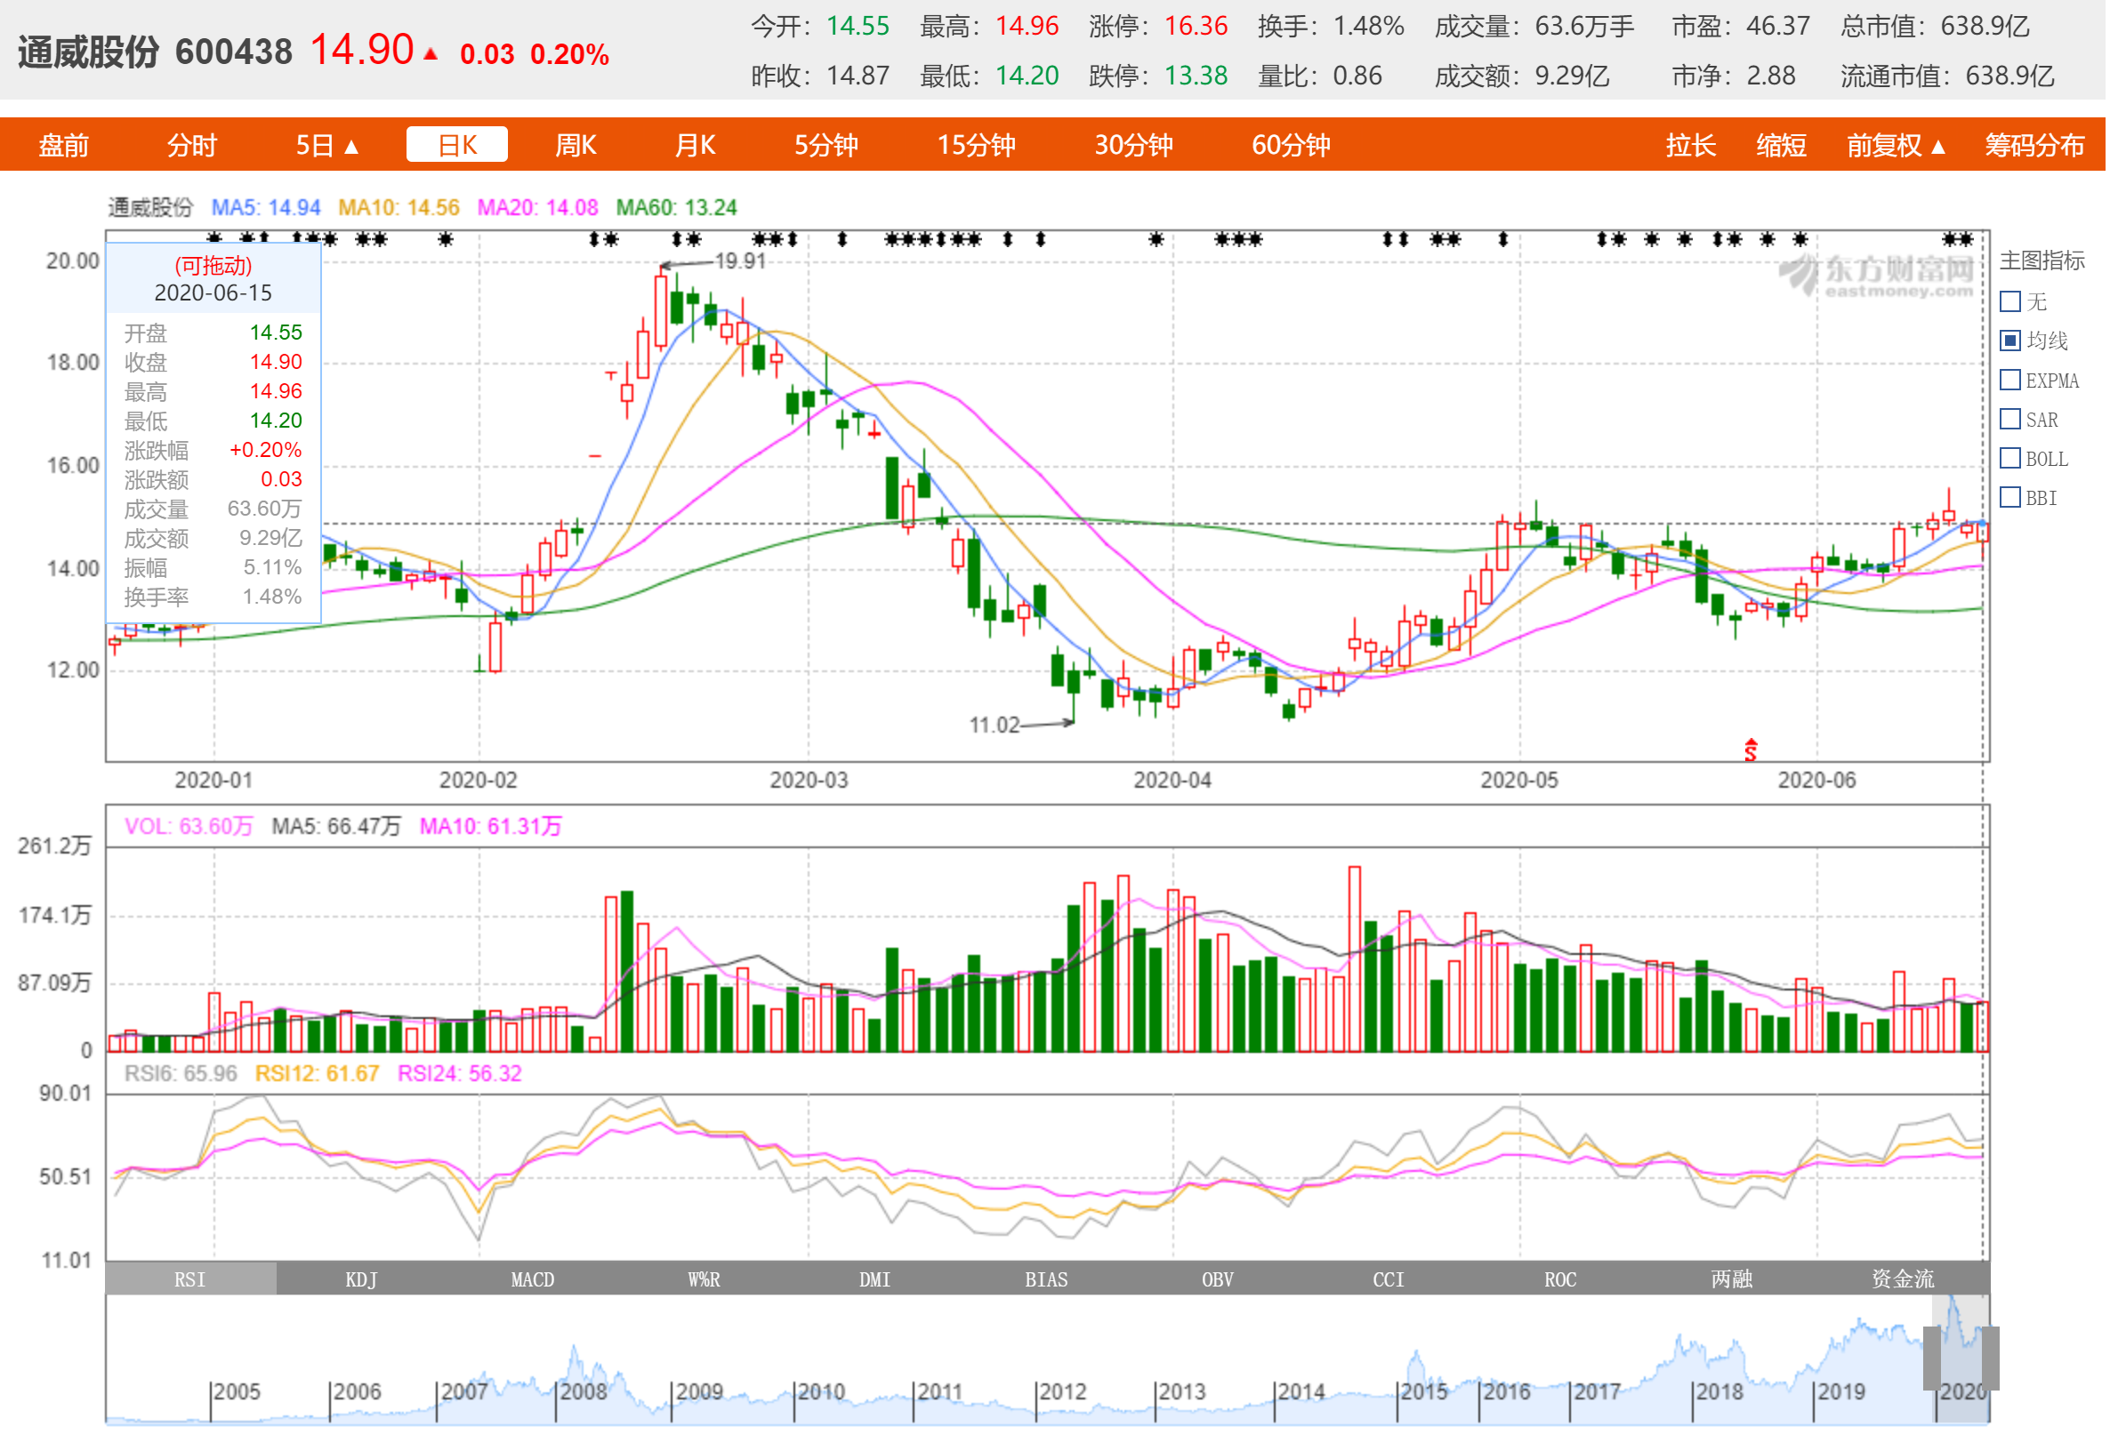This screenshot has width=2110, height=1451.
Task: Click the red up-arrow beside price 14.90
Action: coord(431,54)
